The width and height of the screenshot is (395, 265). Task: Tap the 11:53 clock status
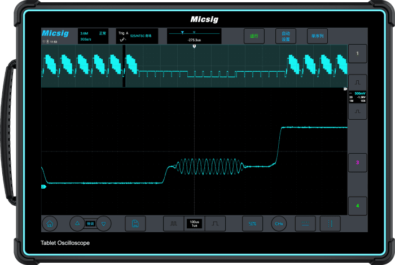54,42
